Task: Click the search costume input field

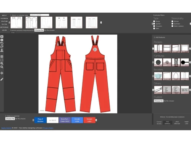Action: pyautogui.click(x=40, y=15)
